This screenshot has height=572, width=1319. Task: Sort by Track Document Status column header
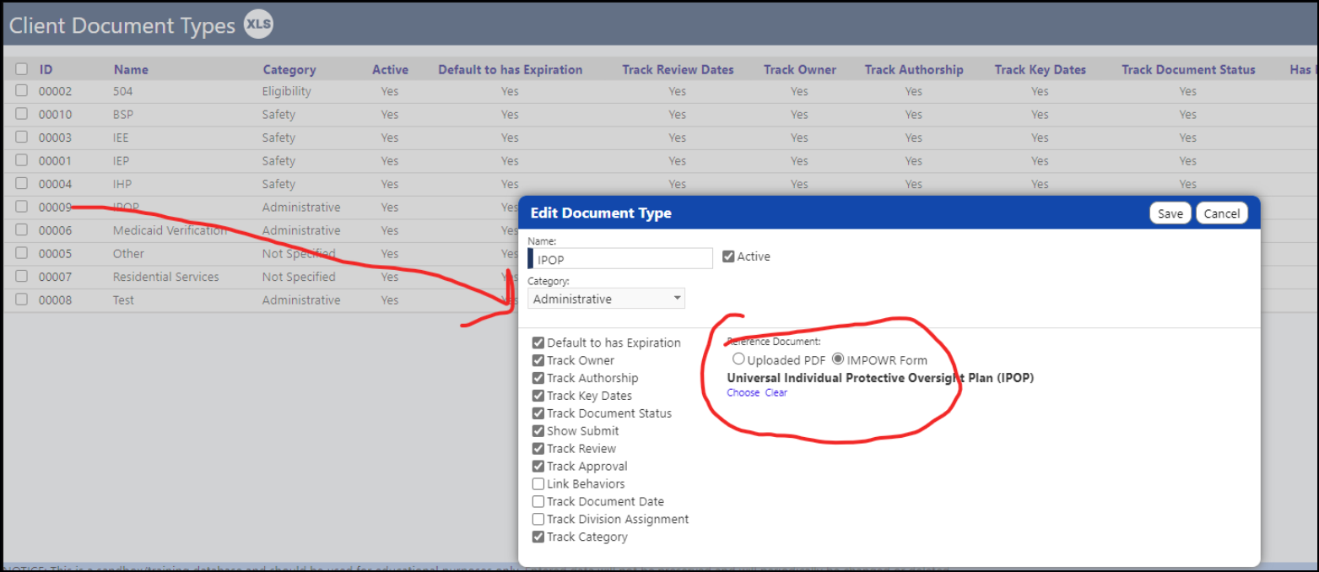pyautogui.click(x=1188, y=70)
